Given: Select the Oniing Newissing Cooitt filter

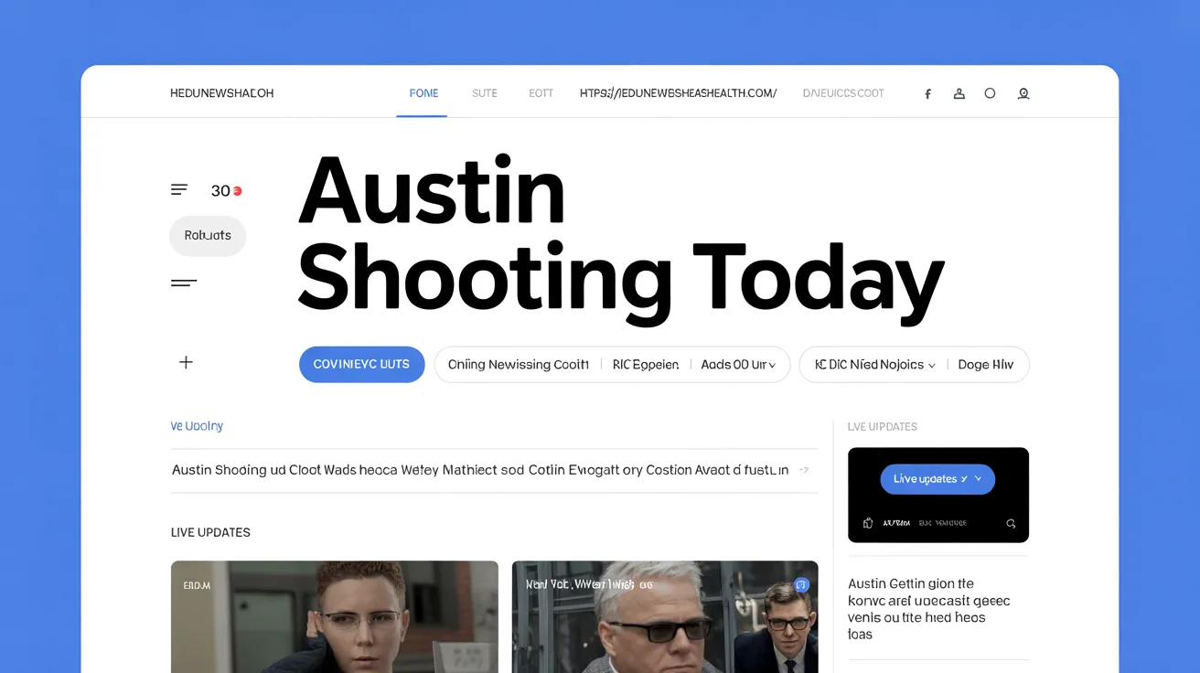Looking at the screenshot, I should tap(518, 364).
